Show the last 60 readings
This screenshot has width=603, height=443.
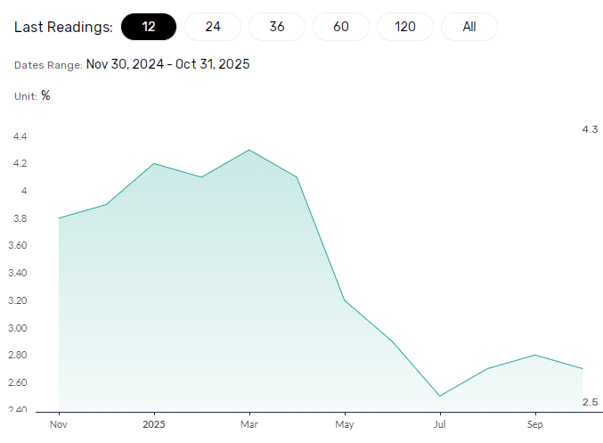[x=341, y=27]
